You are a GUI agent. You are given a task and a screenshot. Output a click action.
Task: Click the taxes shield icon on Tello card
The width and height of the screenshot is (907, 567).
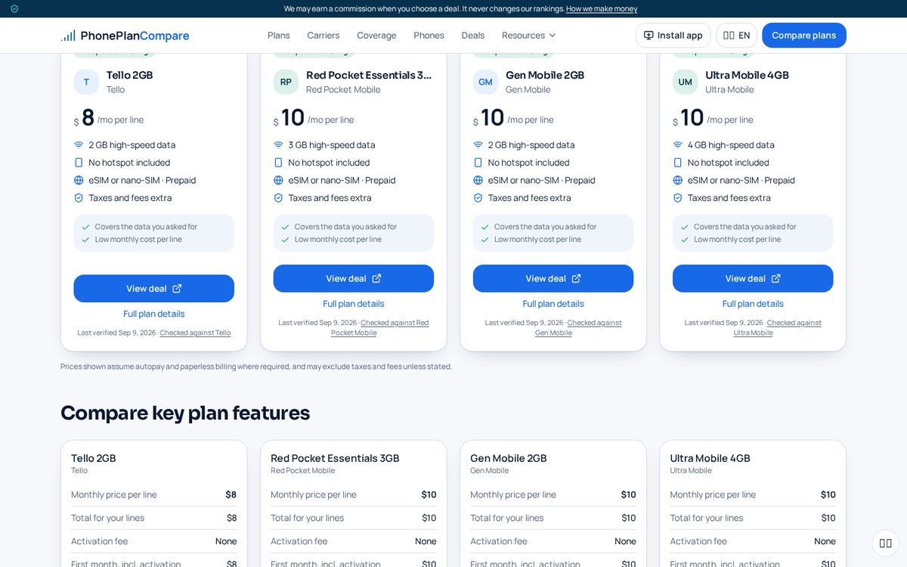click(79, 198)
